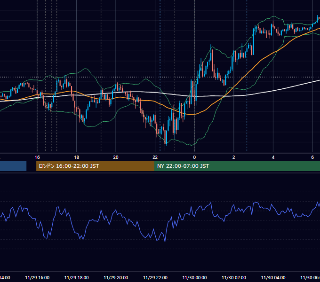Click the blue session bar before ロンドン
320x282 pixels.
[x=13, y=166]
